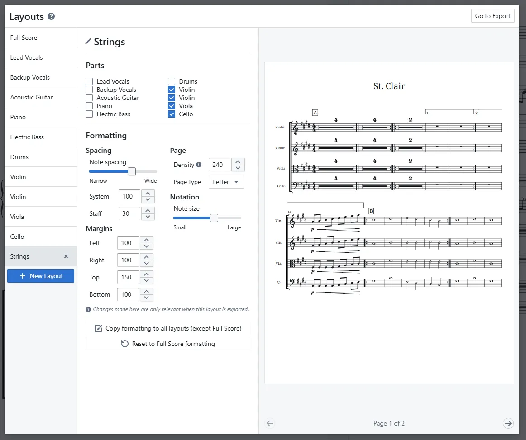
Task: Click the reset circular arrow icon
Action: coord(125,344)
